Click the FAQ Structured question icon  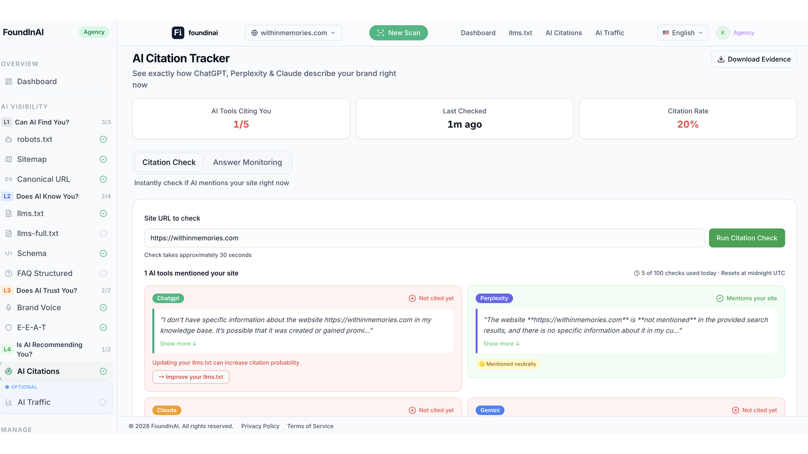click(9, 273)
